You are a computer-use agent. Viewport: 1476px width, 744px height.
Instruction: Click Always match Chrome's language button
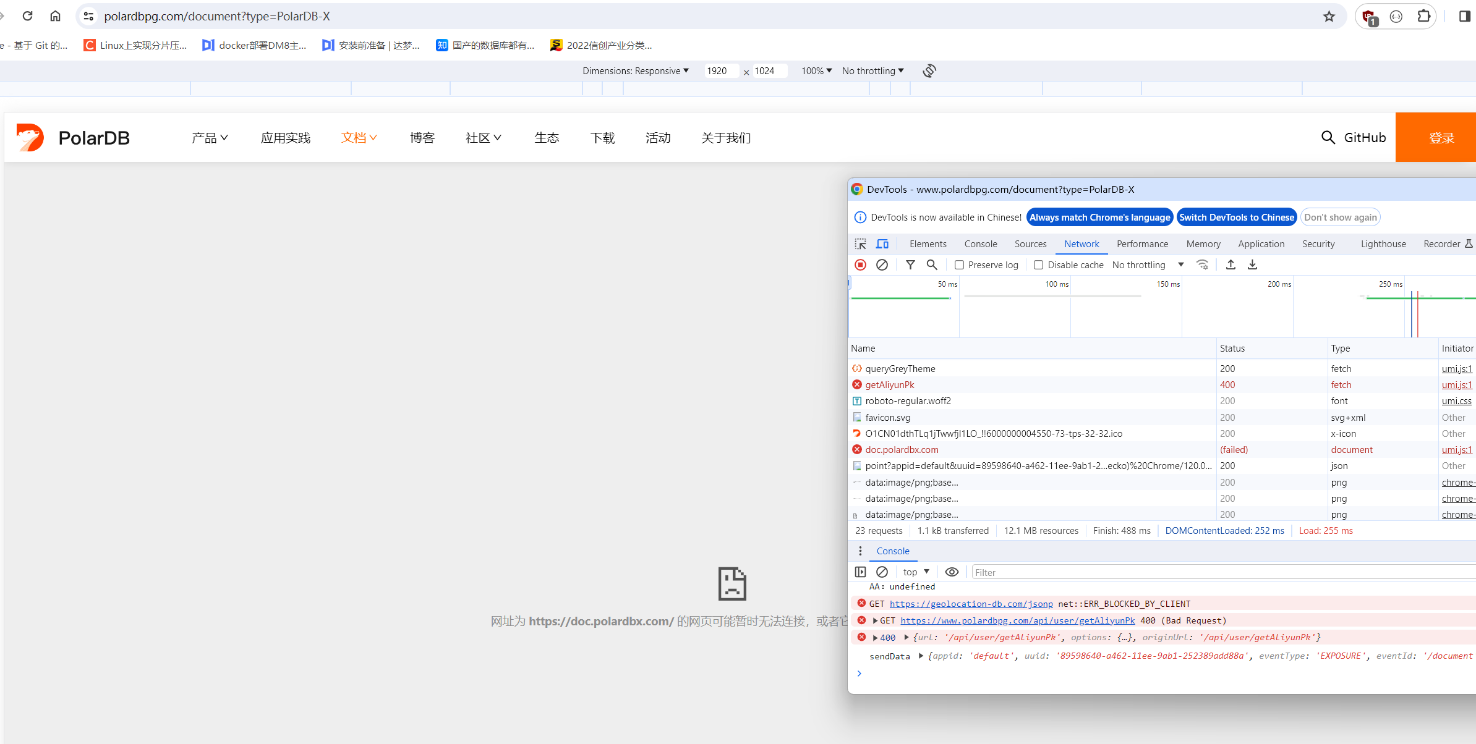(x=1099, y=217)
